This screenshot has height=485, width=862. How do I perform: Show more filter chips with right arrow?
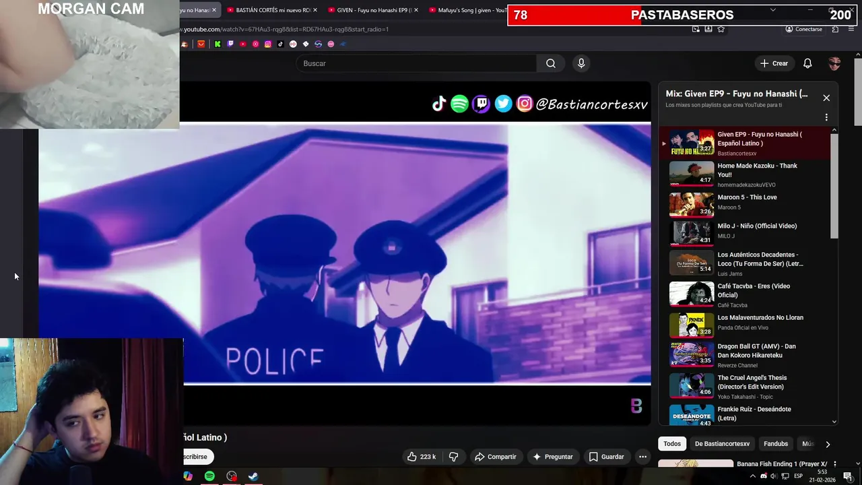(828, 444)
